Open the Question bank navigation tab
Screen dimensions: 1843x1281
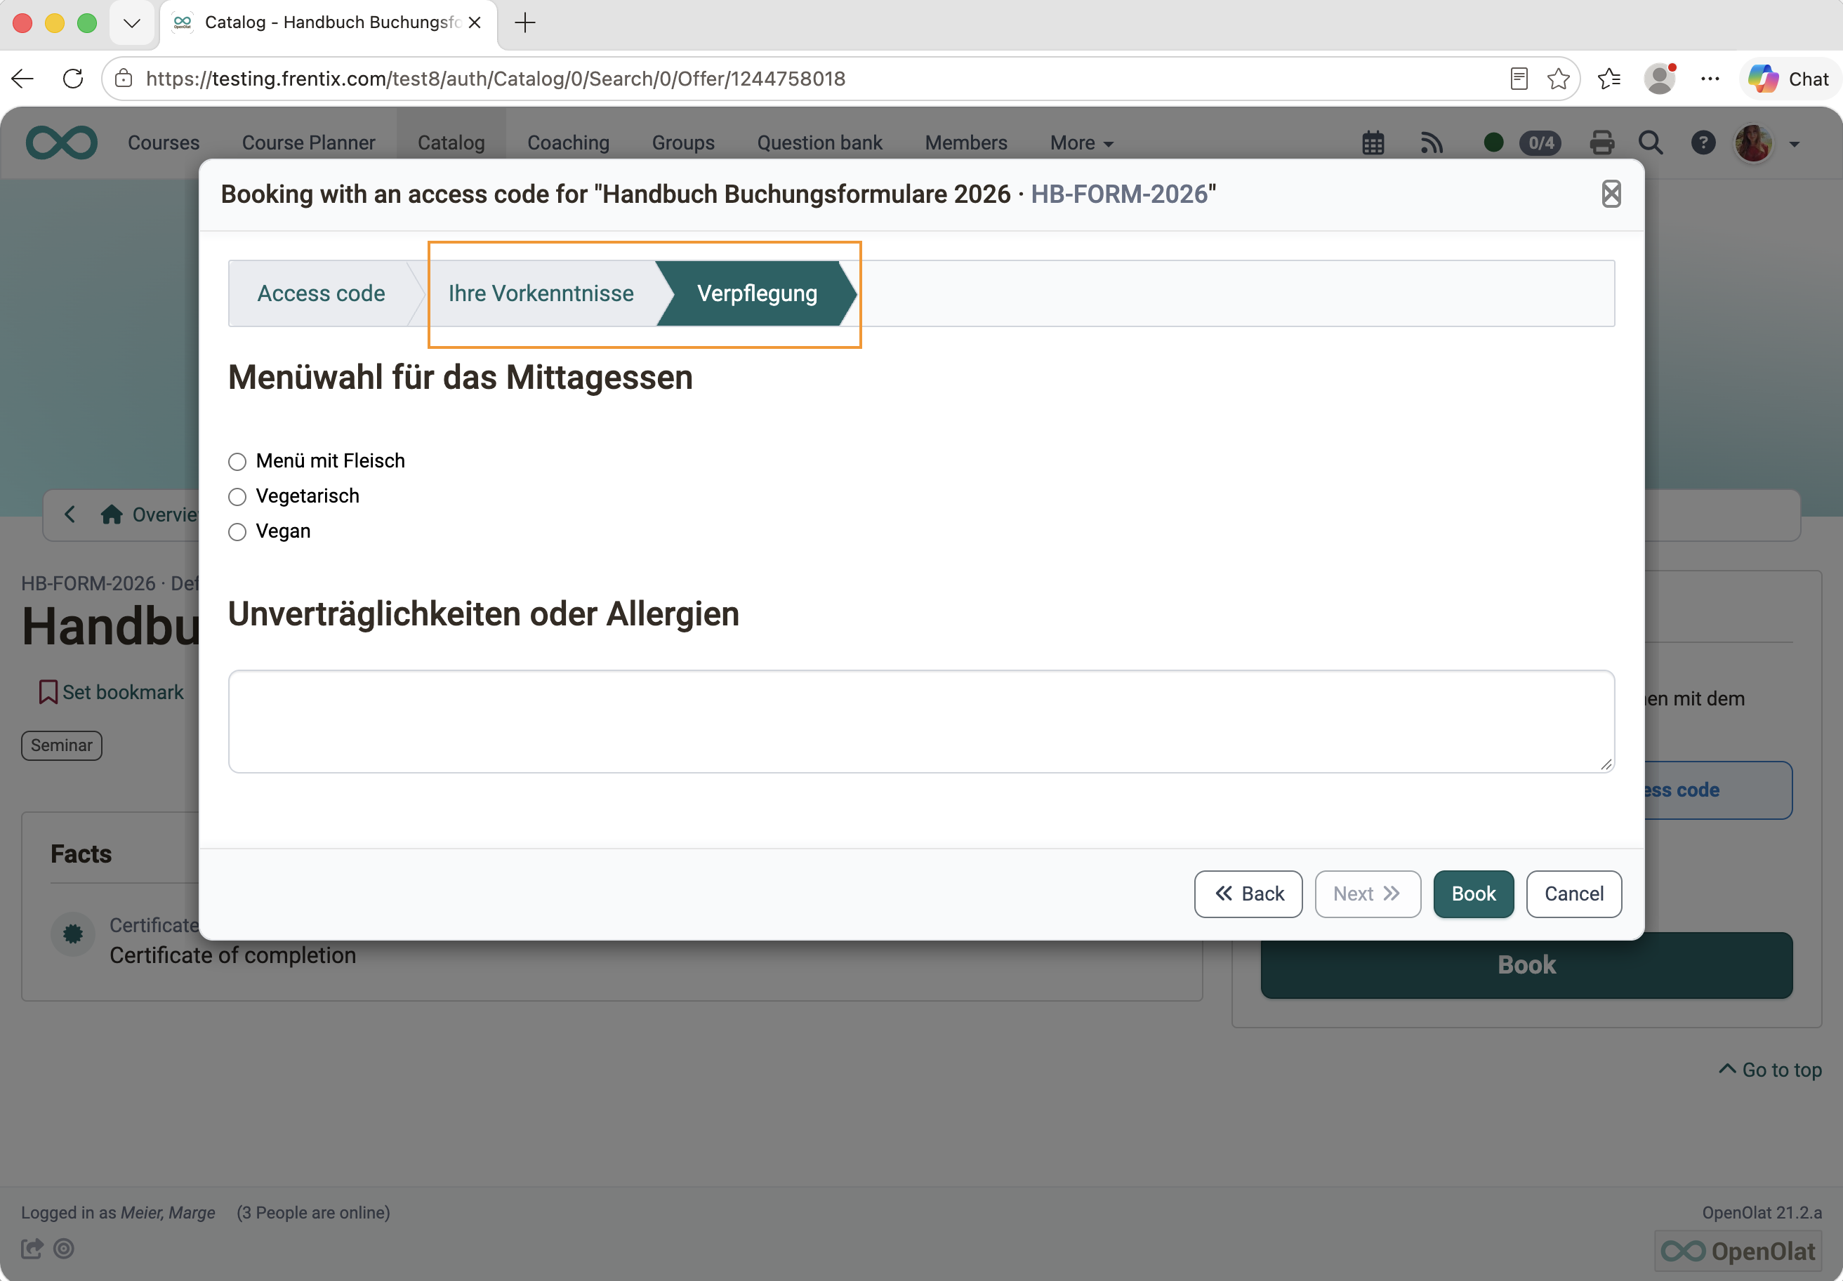click(819, 143)
